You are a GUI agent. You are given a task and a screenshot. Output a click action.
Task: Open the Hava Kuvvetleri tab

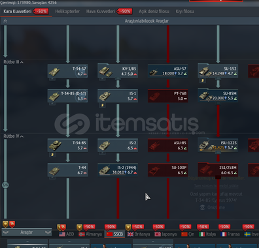[101, 11]
